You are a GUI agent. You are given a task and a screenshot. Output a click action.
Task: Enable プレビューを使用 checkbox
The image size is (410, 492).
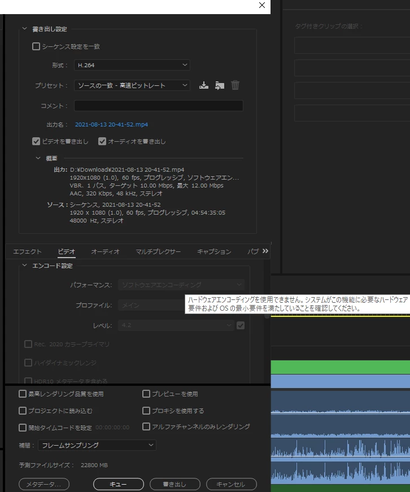[x=146, y=394]
